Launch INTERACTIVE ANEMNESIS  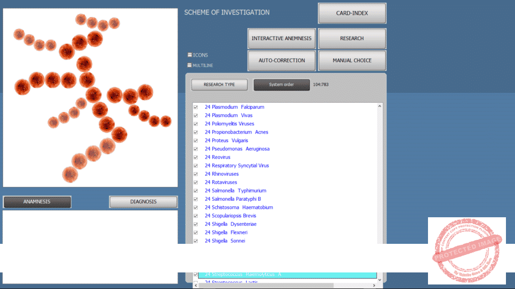pos(282,39)
